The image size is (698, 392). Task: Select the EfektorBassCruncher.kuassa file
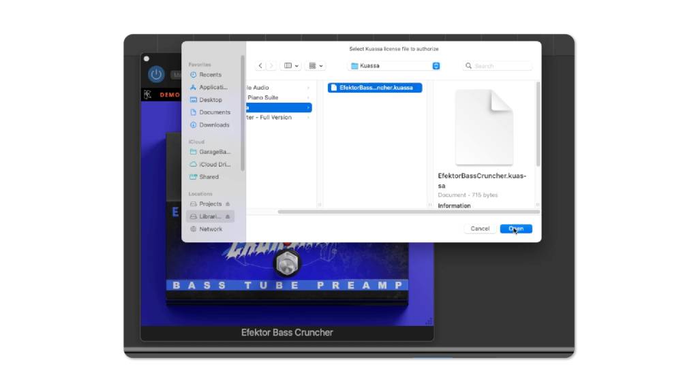(x=376, y=87)
